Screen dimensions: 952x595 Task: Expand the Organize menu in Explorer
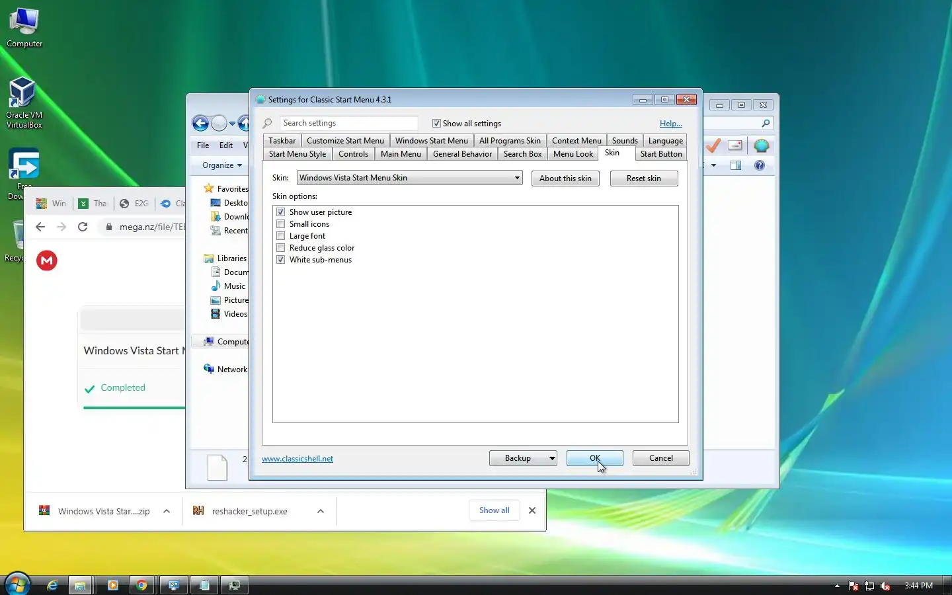tap(222, 165)
